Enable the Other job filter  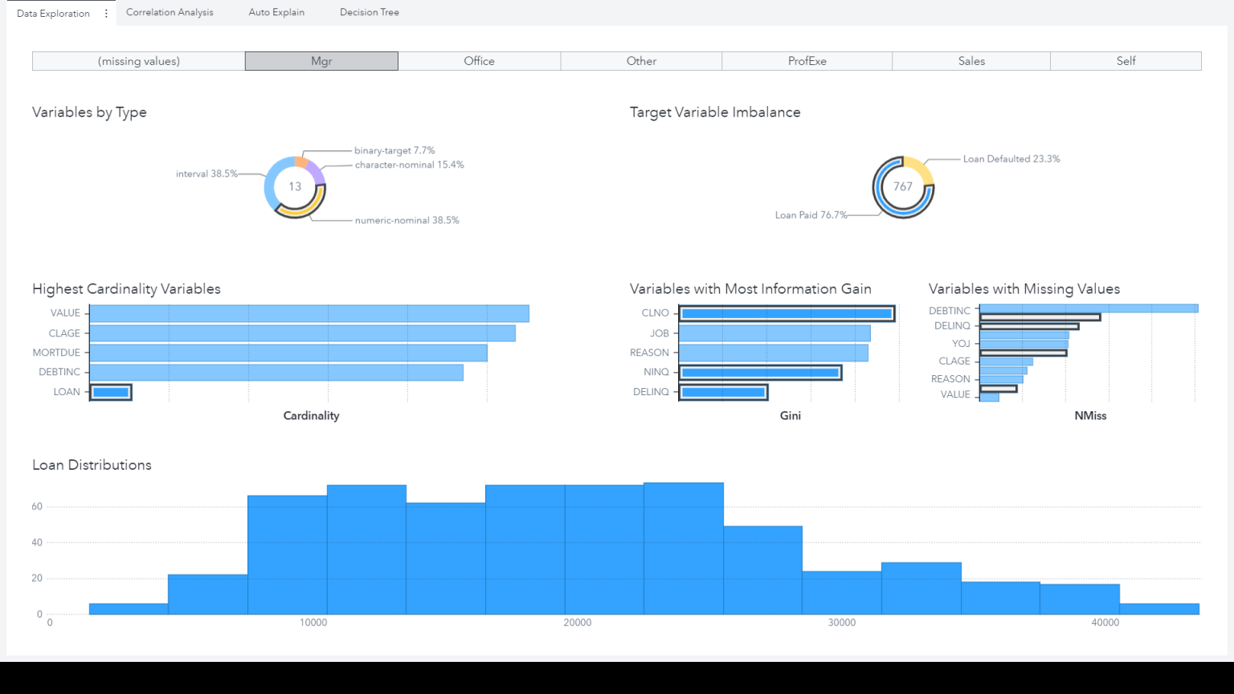pos(641,60)
